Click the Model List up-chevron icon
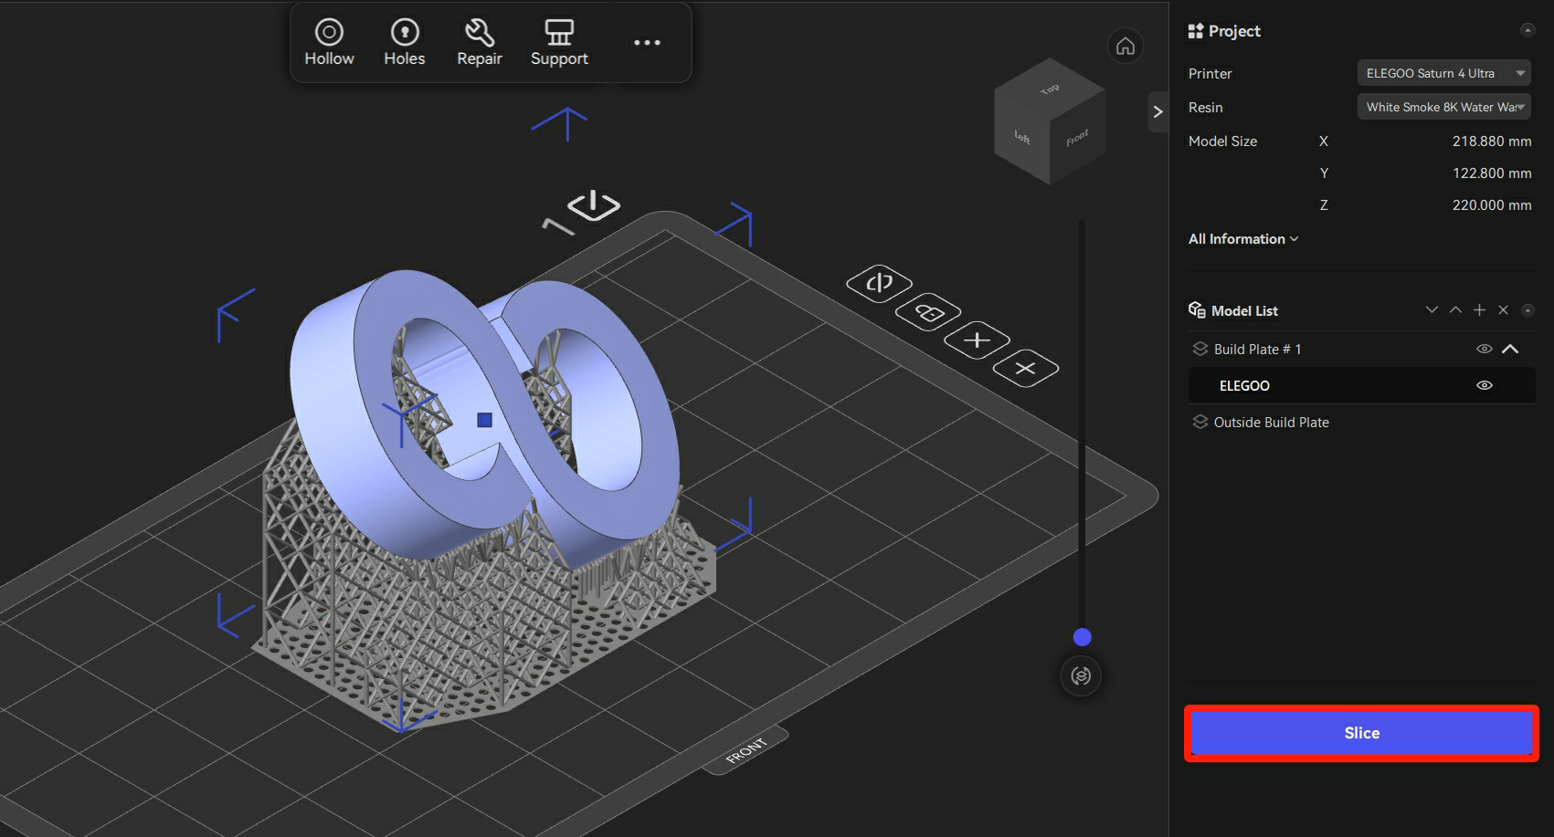 pos(1455,310)
